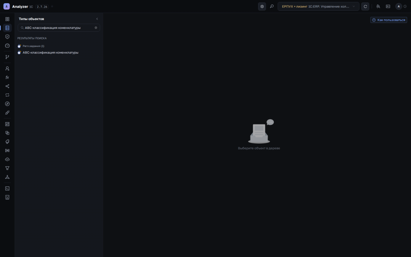Open the overlapping squares icon in sidebar
Viewport: 411px width, 257px height.
[7, 133]
